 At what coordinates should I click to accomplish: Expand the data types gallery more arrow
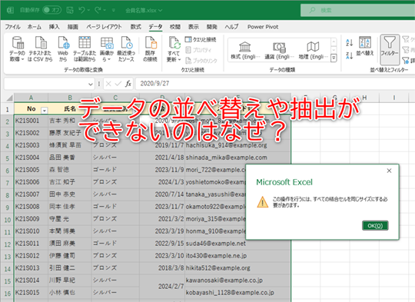click(x=334, y=58)
